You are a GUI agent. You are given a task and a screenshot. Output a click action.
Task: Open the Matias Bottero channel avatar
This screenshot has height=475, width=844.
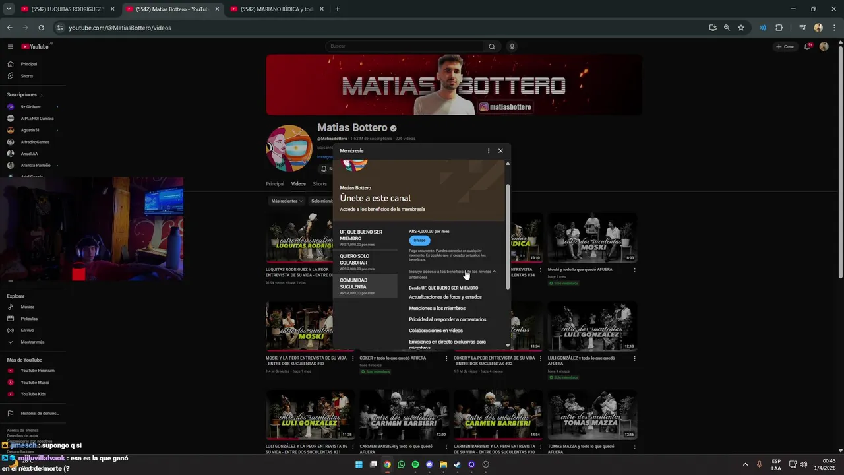pyautogui.click(x=289, y=148)
